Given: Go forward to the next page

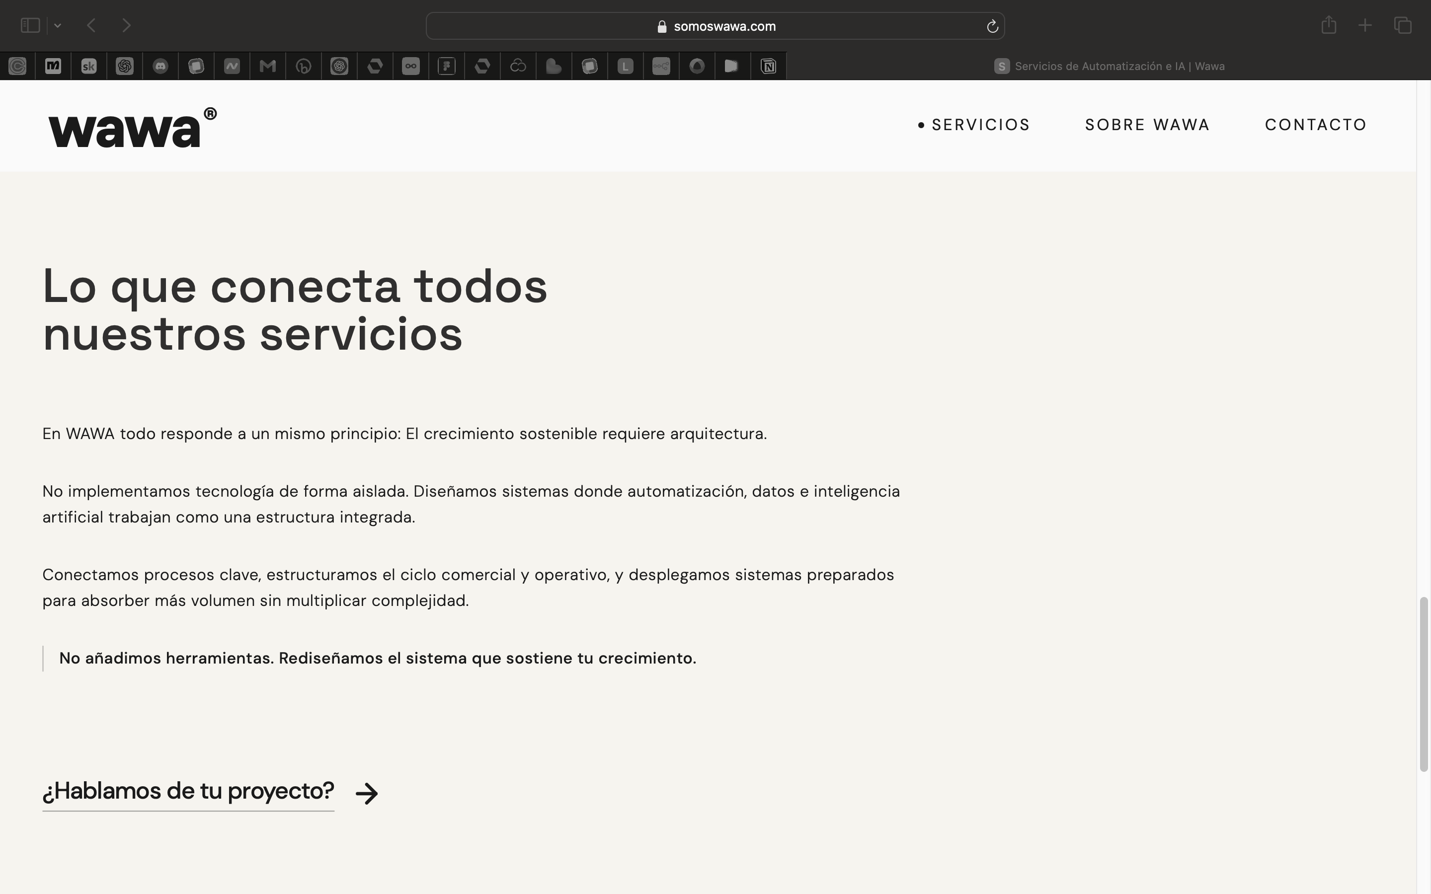Looking at the screenshot, I should coord(126,25).
